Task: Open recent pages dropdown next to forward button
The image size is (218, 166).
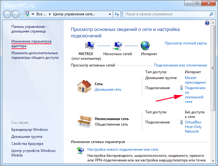Action: coord(22,14)
